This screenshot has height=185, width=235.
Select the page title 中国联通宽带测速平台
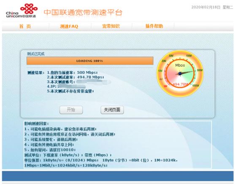pos(83,12)
